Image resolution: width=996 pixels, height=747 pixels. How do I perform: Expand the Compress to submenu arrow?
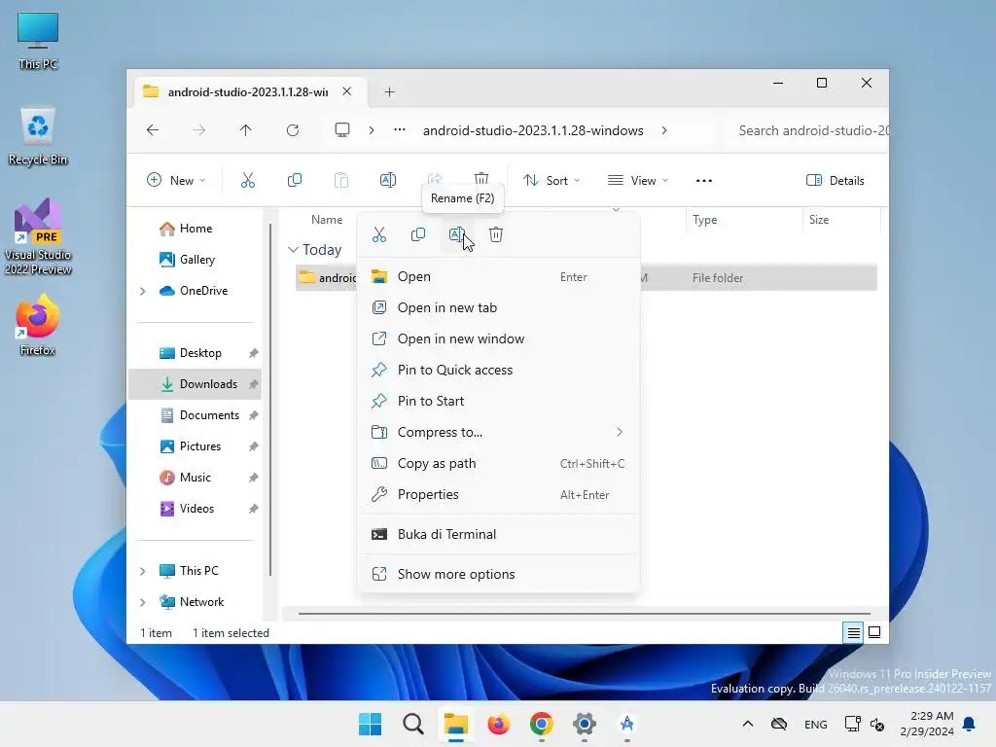pos(620,432)
